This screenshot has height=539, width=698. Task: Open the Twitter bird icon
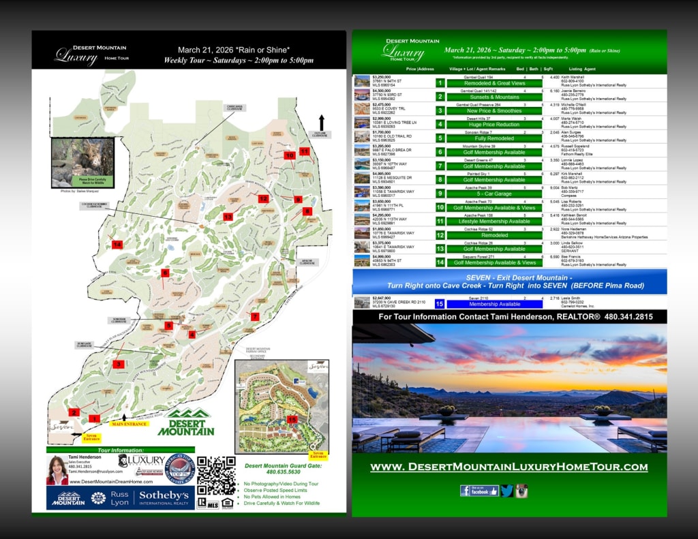pyautogui.click(x=506, y=491)
